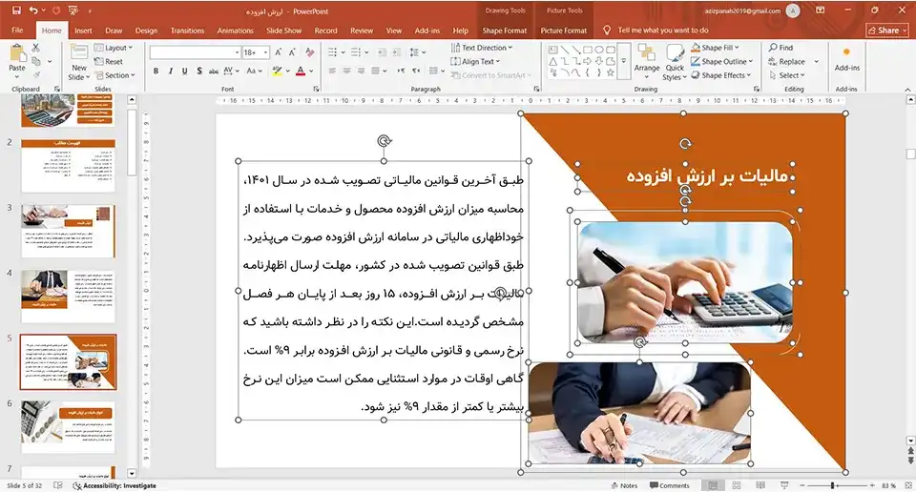Screen dimensions: 916x492
Task: Click the Share button
Action: pyautogui.click(x=887, y=31)
